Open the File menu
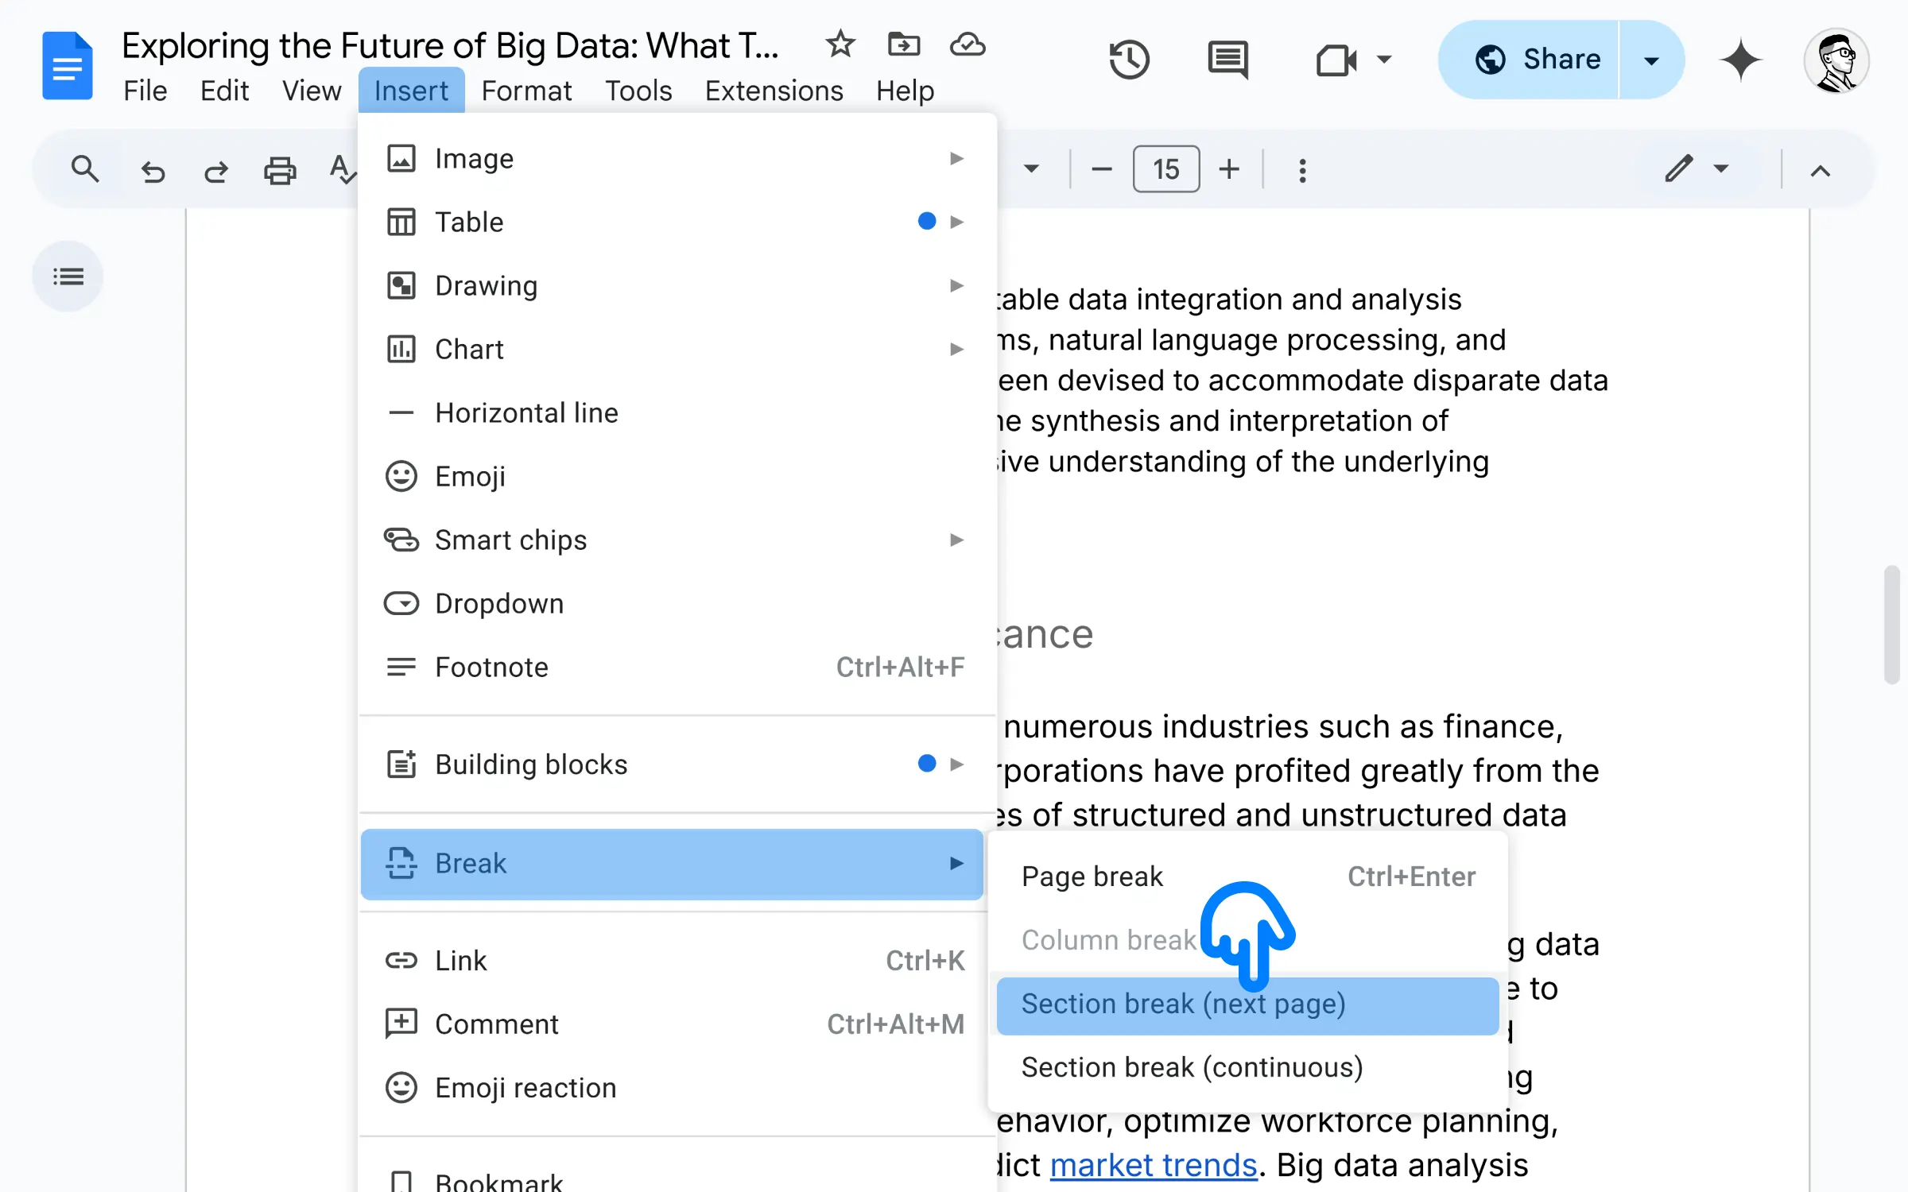Viewport: 1908px width, 1192px height. coord(145,91)
